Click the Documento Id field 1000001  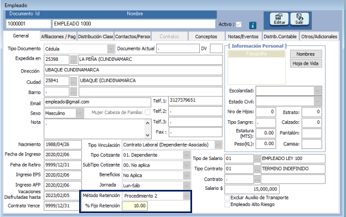[28, 24]
